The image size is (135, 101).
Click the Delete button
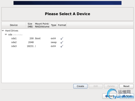pos(111,86)
